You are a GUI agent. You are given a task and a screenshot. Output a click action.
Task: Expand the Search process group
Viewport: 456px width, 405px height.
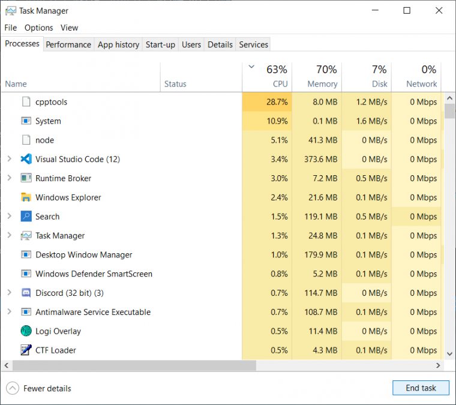pyautogui.click(x=10, y=216)
